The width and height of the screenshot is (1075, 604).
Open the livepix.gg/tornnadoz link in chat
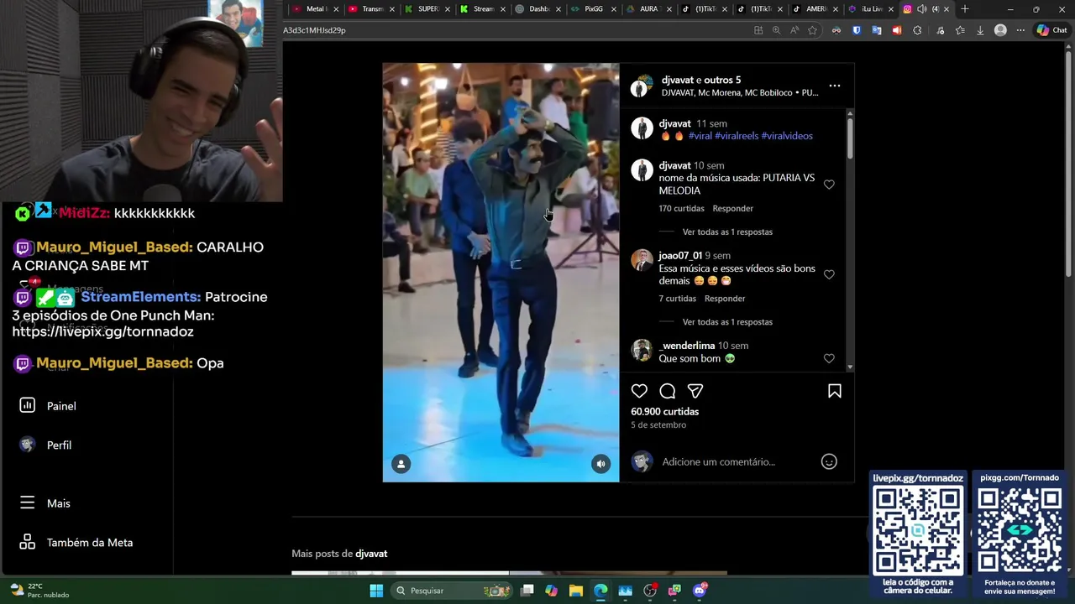pos(102,331)
